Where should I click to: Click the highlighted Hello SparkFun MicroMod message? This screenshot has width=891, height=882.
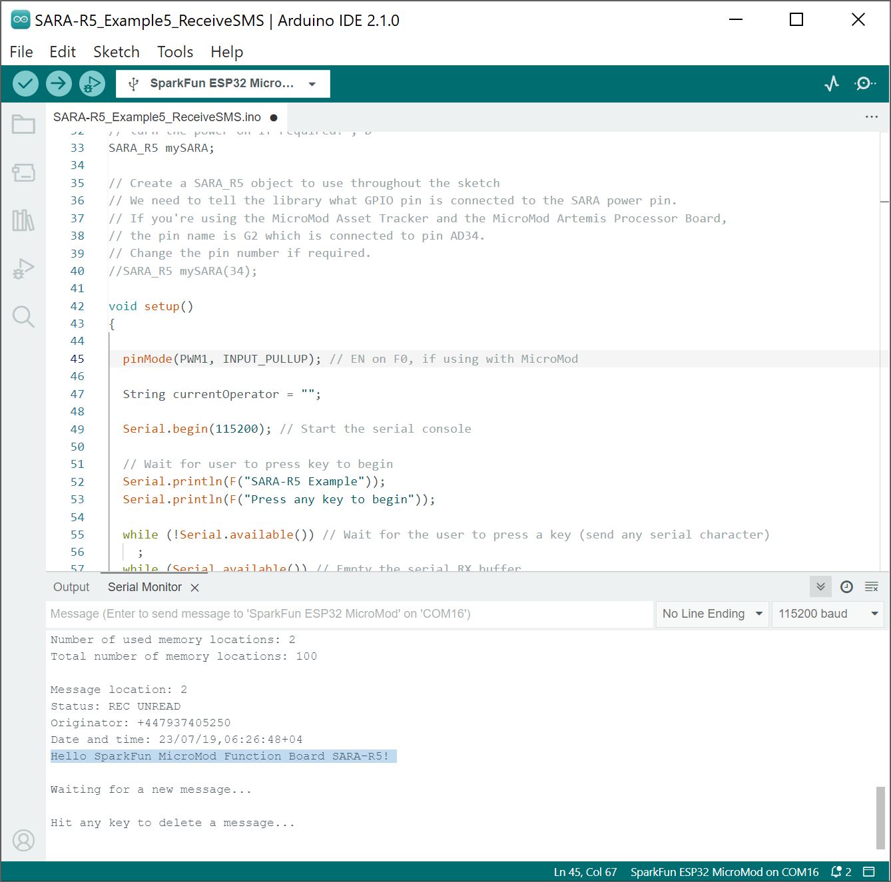click(223, 756)
